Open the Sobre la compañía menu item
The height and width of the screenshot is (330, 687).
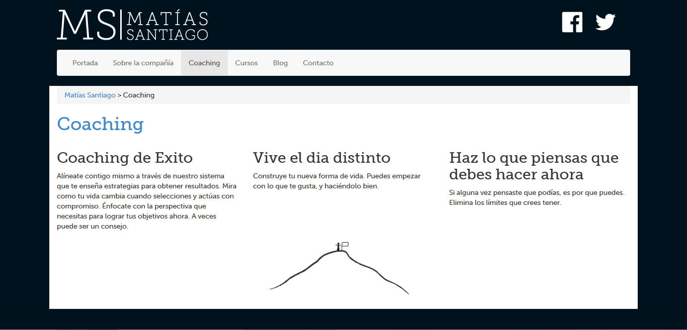pos(143,63)
